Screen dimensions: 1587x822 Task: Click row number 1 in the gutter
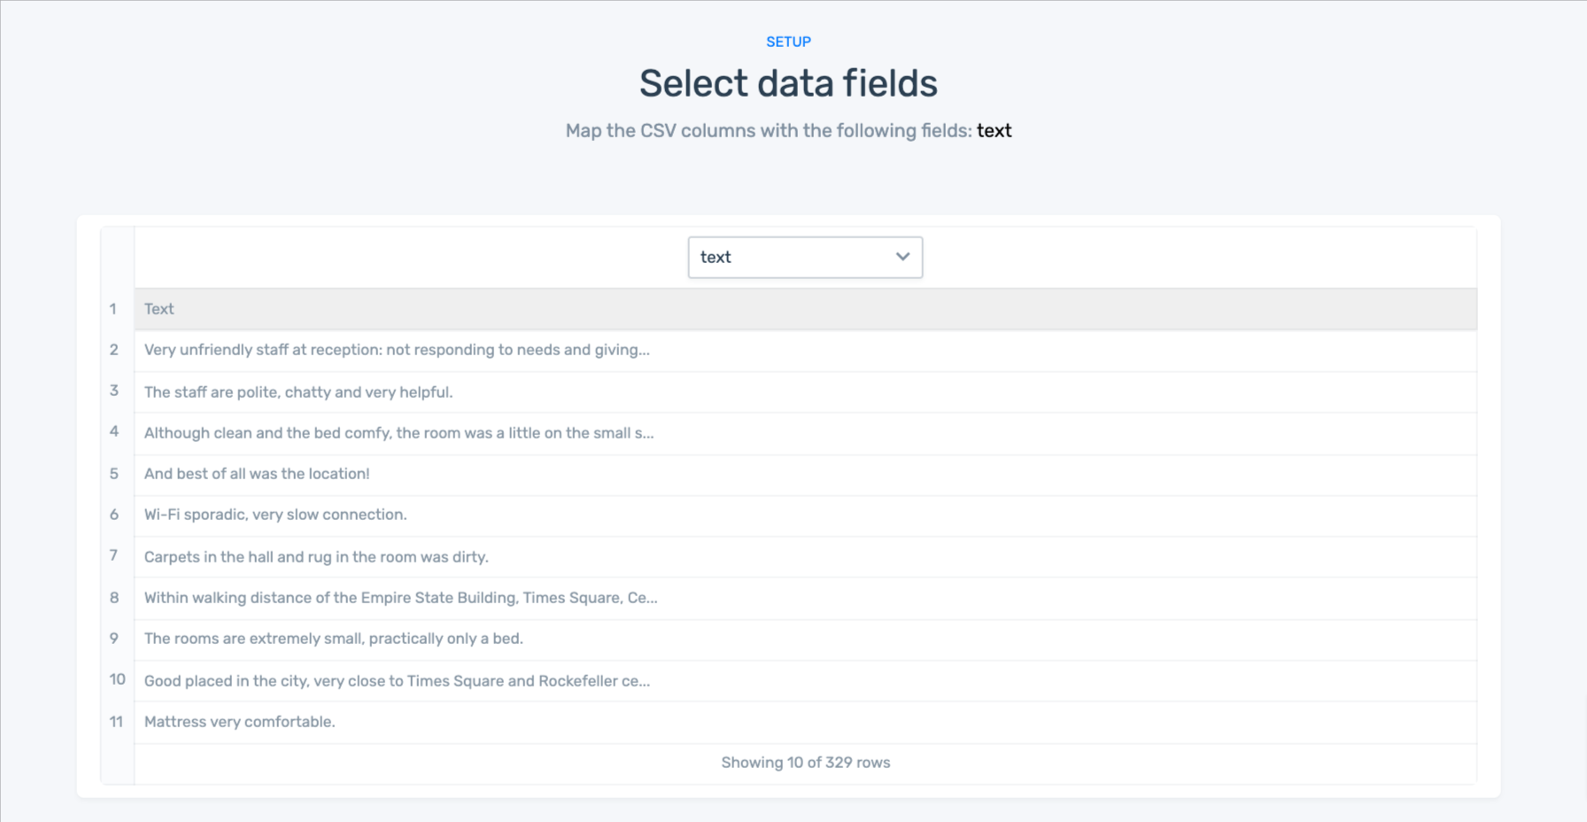coord(113,309)
